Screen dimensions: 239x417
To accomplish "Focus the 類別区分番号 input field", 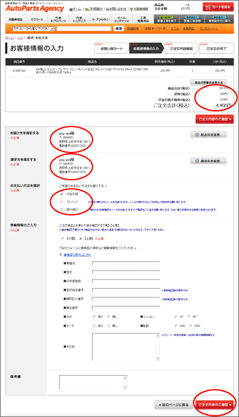I will coord(126,299).
